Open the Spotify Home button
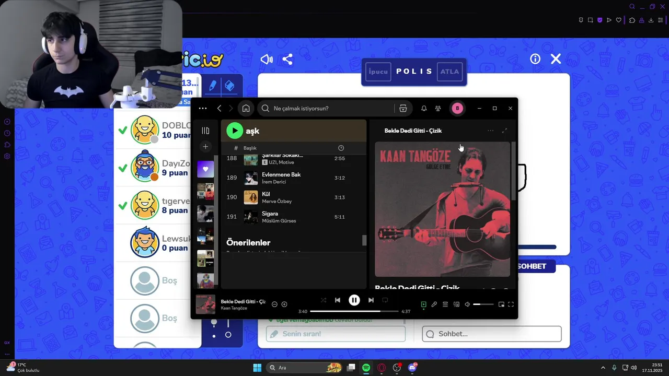This screenshot has width=669, height=376. tap(246, 108)
